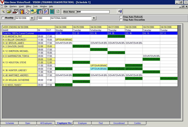Click the green refresh toolbar icon
Screen dimensions: 188x127
pyautogui.click(x=58, y=11)
